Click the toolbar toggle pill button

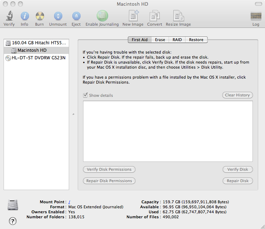[x=259, y=4]
